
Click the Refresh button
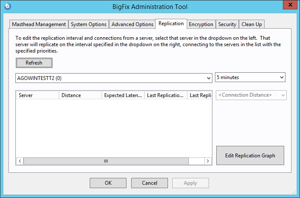34,63
